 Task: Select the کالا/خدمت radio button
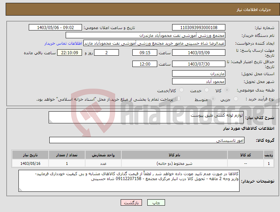181,90
